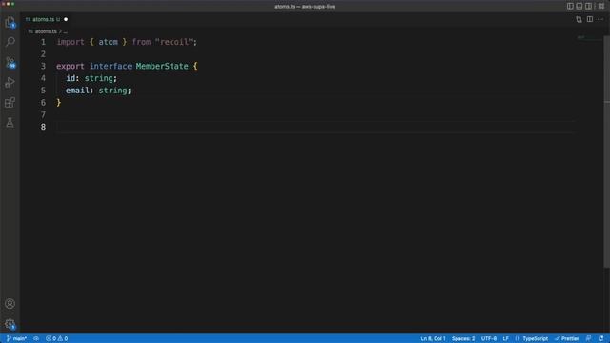Expand the breadcrumb ellipsis symbol
610x343 pixels.
(x=66, y=31)
